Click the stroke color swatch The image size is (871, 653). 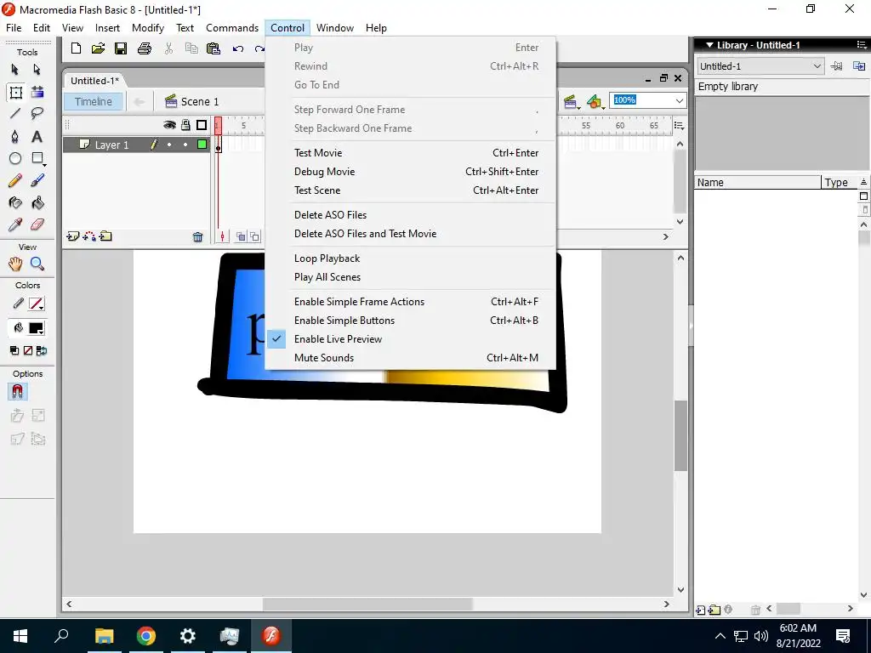pos(36,304)
